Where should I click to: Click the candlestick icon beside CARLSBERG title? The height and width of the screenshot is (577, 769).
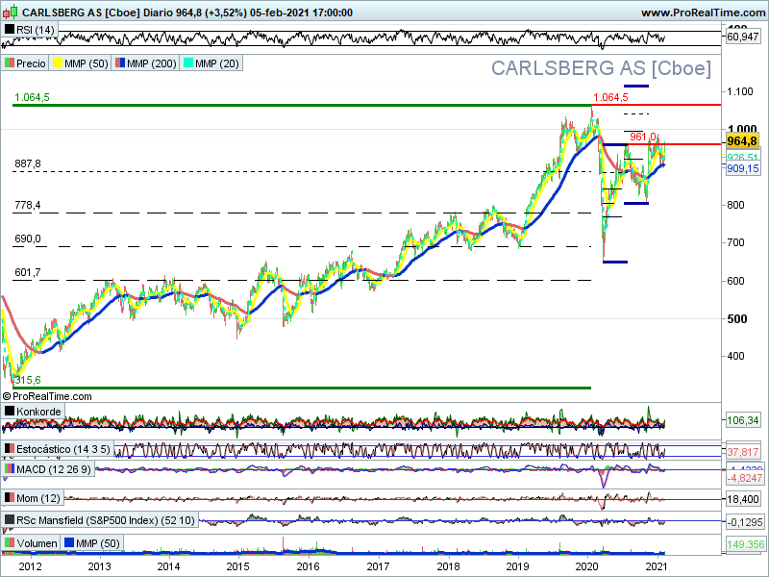click(x=11, y=12)
